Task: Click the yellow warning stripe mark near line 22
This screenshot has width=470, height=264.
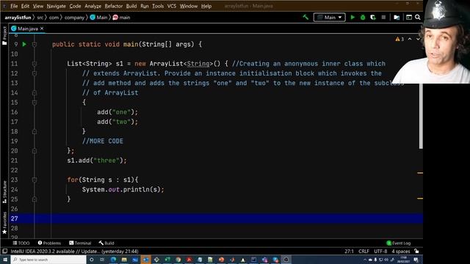Action: tap(420, 173)
